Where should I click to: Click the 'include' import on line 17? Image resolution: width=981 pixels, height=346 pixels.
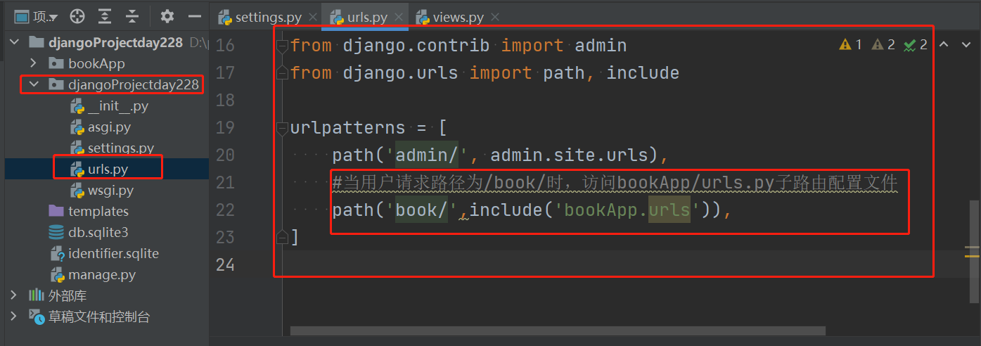[643, 72]
